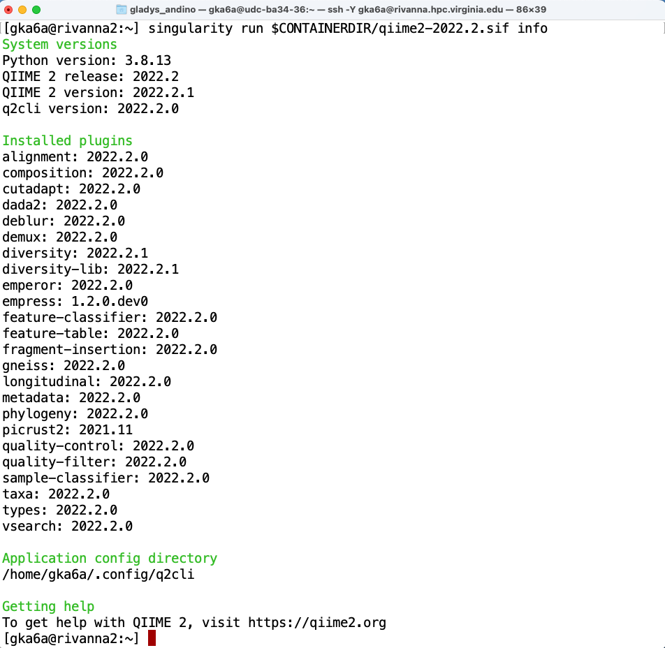The width and height of the screenshot is (665, 648).
Task: Minimize the terminal with the yellow button
Action: (x=22, y=9)
